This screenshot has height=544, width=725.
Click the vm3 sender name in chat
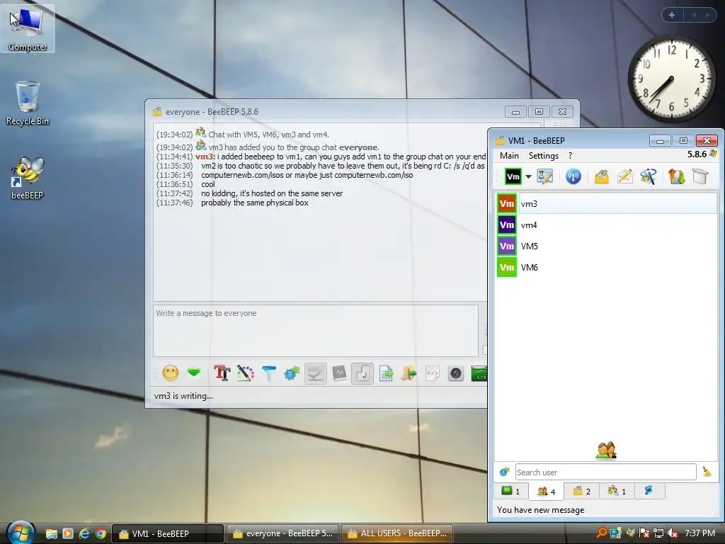tap(205, 157)
